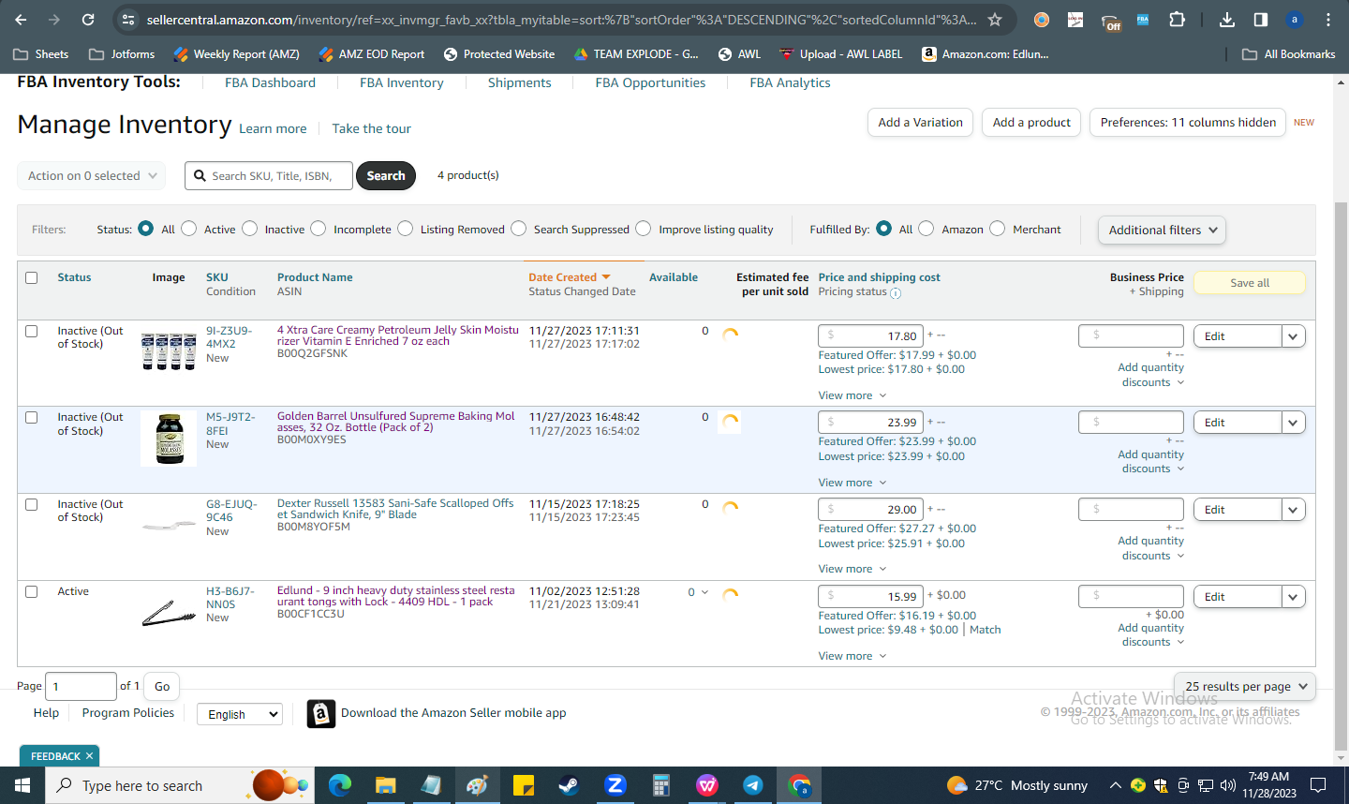Click the pricing status info icon
The width and height of the screenshot is (1349, 804).
point(896,293)
